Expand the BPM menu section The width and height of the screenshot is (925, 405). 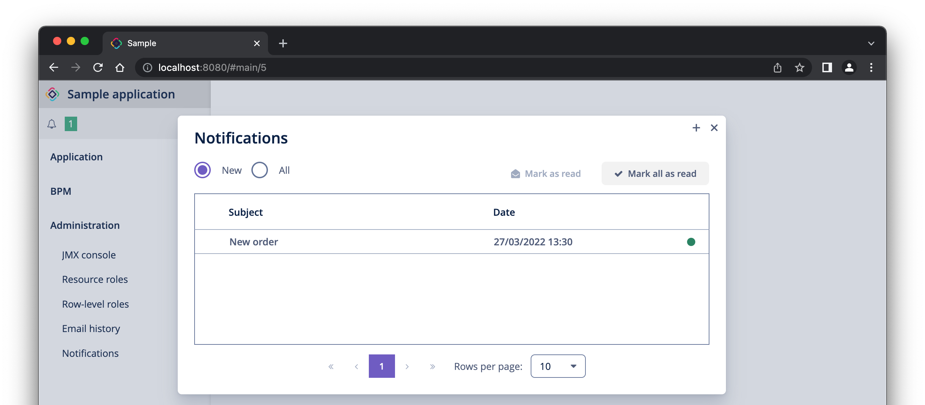(61, 191)
